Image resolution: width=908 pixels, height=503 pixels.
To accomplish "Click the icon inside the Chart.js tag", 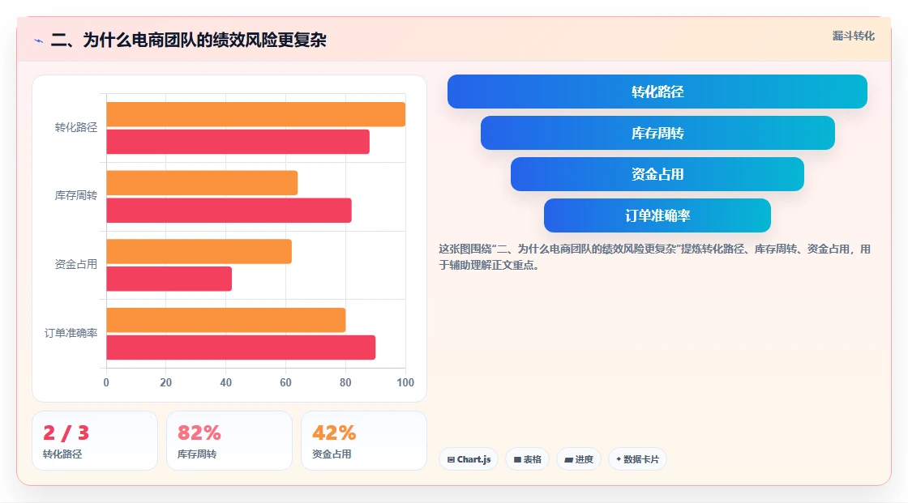I will click(x=451, y=459).
